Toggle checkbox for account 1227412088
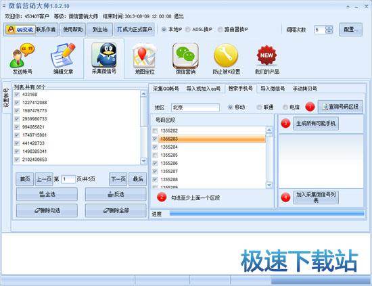 (17, 103)
